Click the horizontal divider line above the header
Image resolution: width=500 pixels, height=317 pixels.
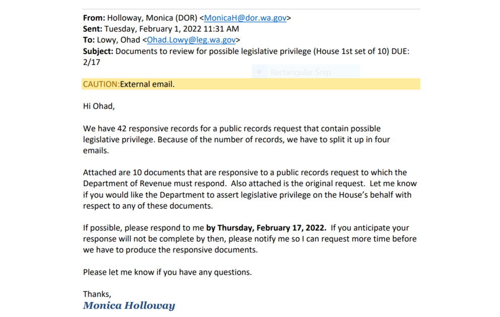coord(251,9)
